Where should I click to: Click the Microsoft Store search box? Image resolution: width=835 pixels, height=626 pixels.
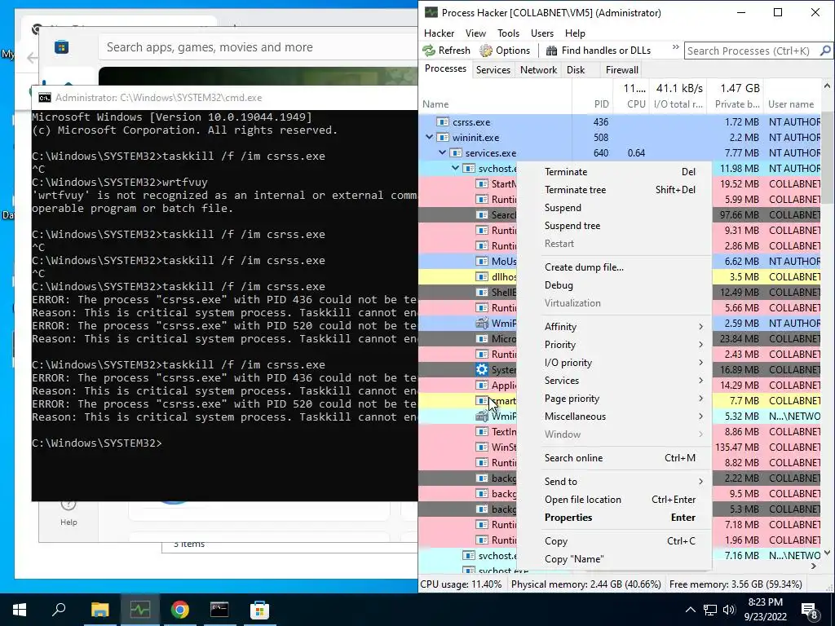click(x=258, y=47)
